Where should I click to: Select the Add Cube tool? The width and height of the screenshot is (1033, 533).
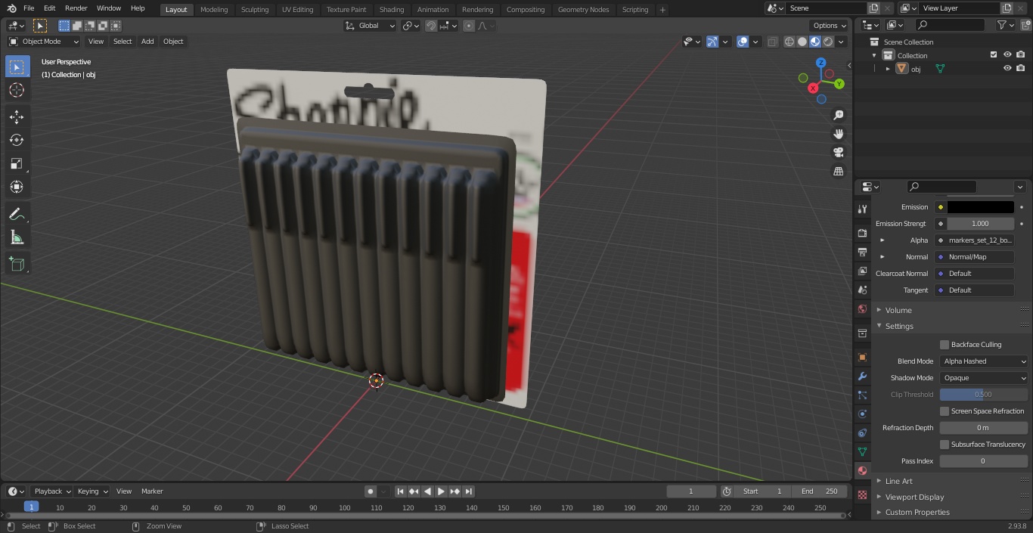pyautogui.click(x=17, y=264)
